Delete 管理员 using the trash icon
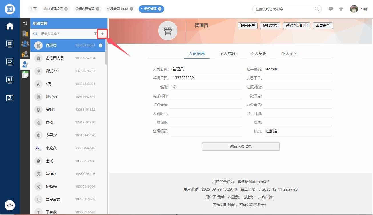Screen dimensions: 373x215 101,45
